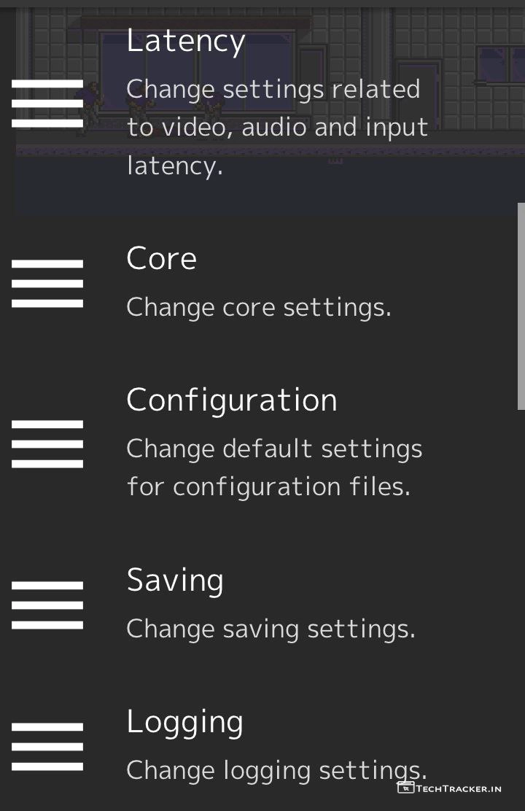
Task: Go to Saving settings
Action: (175, 581)
